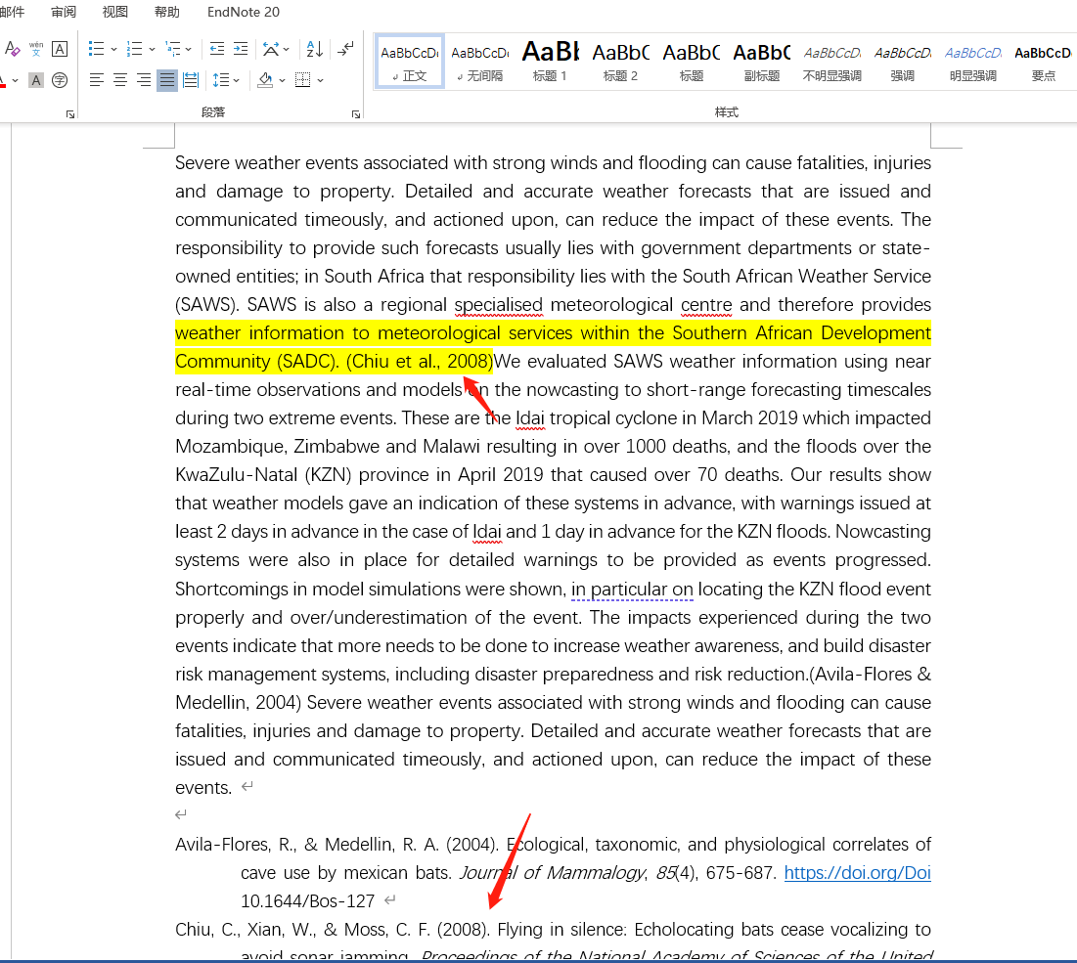The image size is (1077, 963).
Task: Open the multilevel list dropdown arrow
Action: [x=189, y=50]
